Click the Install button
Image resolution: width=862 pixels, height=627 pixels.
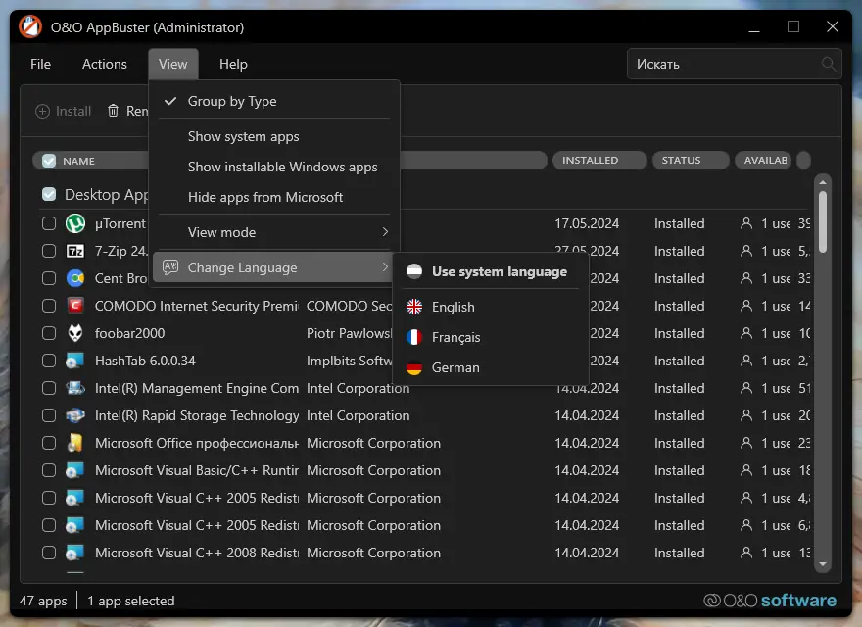[64, 112]
